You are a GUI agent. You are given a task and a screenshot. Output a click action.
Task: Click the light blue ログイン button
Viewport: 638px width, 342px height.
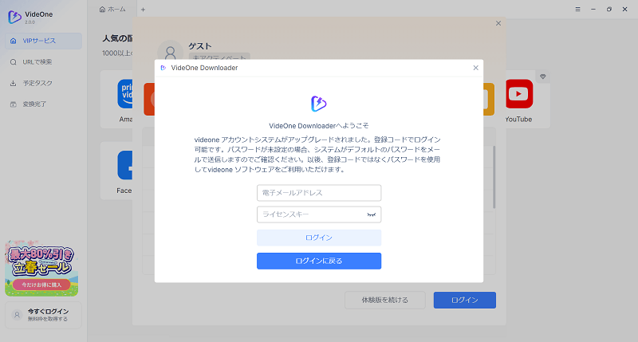point(319,238)
